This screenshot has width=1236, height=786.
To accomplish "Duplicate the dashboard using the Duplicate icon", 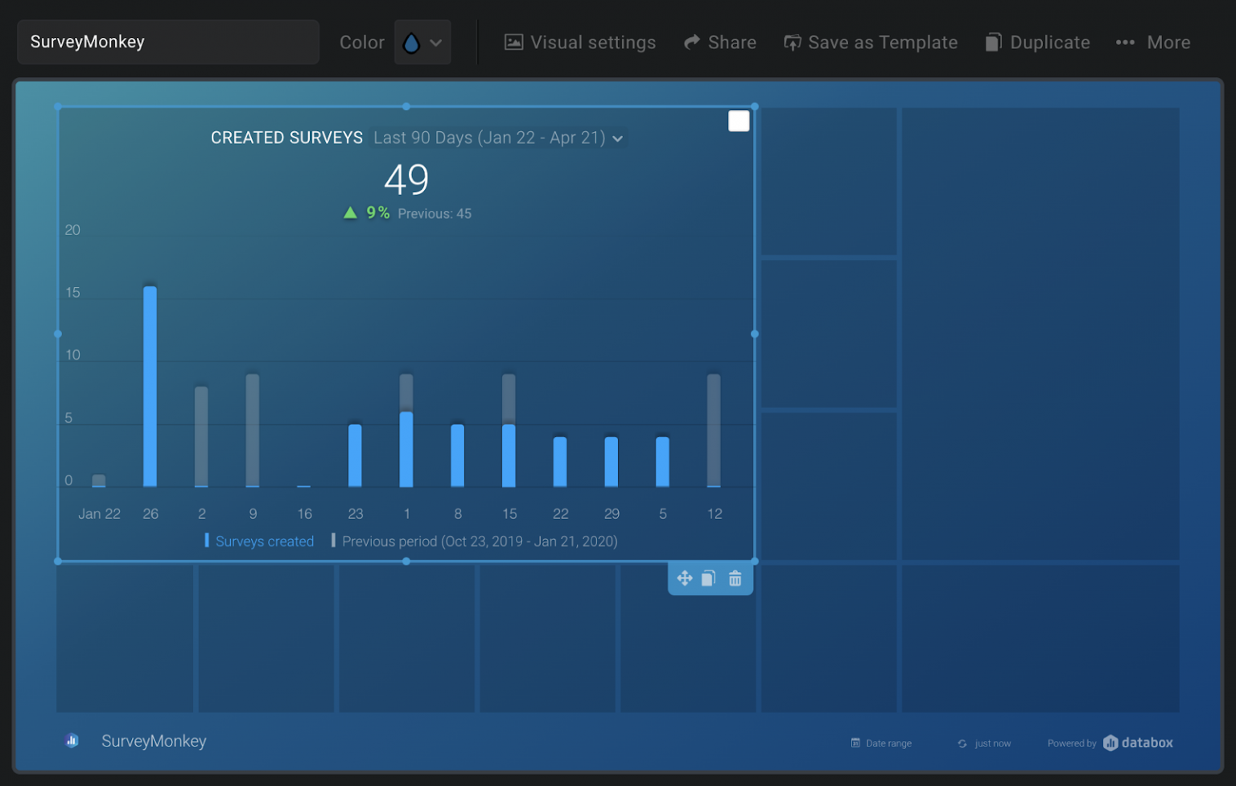I will coord(993,42).
